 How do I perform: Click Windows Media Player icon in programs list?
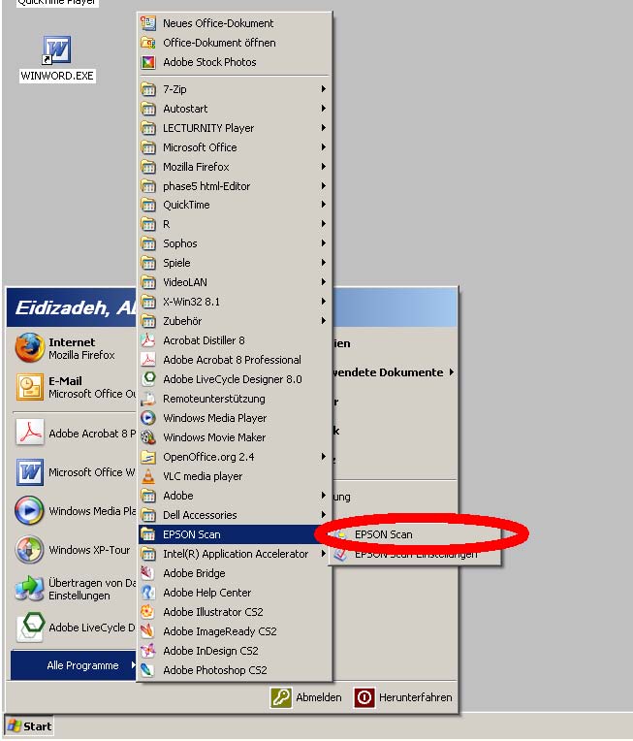148,418
